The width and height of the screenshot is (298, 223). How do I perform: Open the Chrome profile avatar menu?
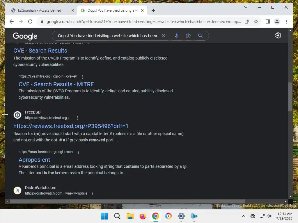point(277,21)
